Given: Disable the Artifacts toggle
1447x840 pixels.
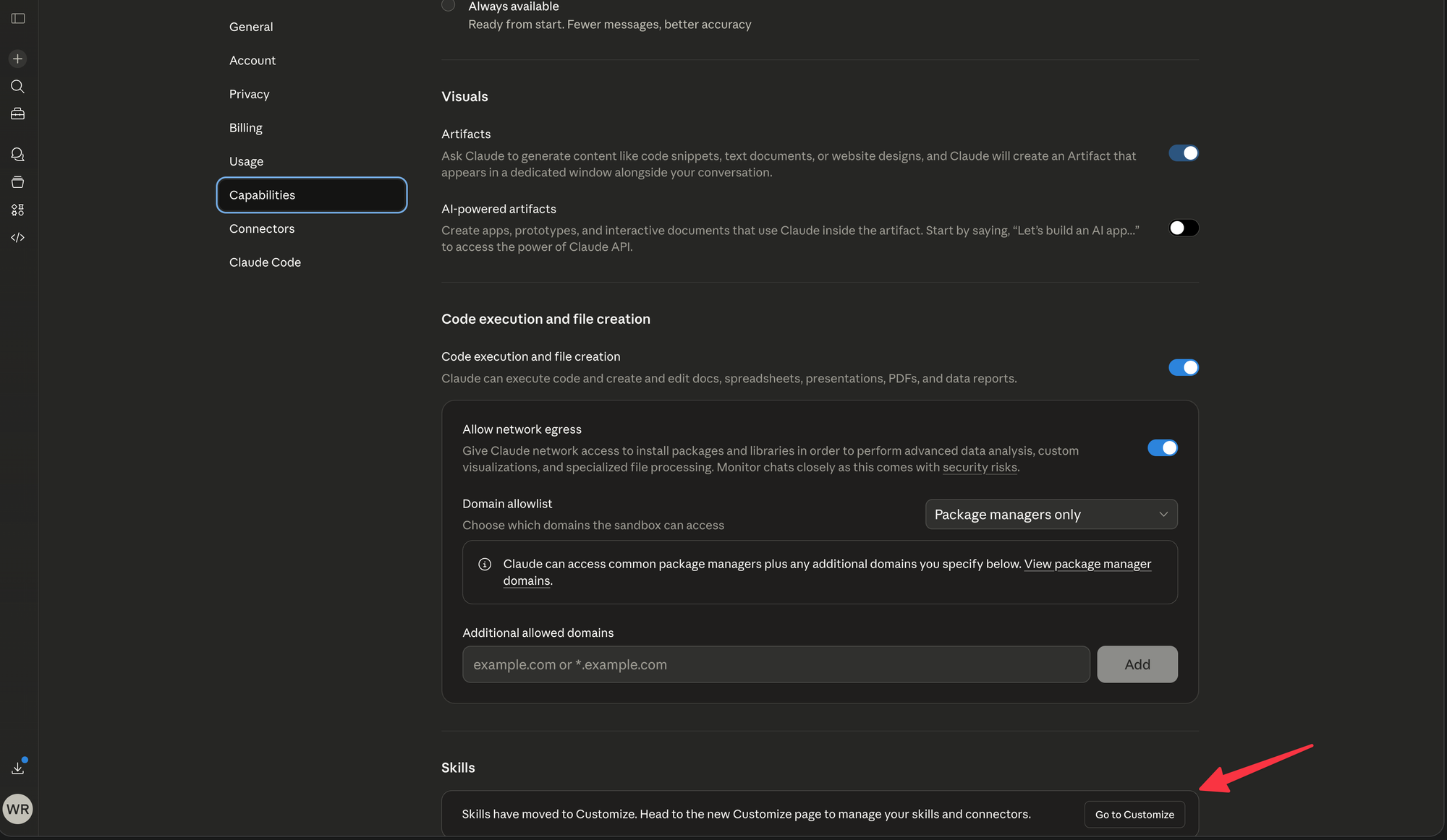Looking at the screenshot, I should (x=1184, y=153).
